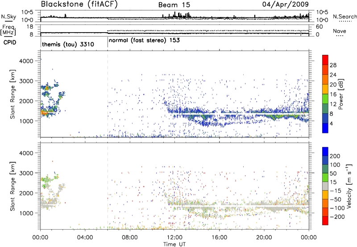
Task: Click the '20:00' time tick label
Action: [264, 238]
